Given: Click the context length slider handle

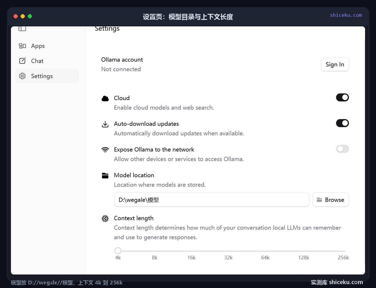Looking at the screenshot, I should 118,251.
